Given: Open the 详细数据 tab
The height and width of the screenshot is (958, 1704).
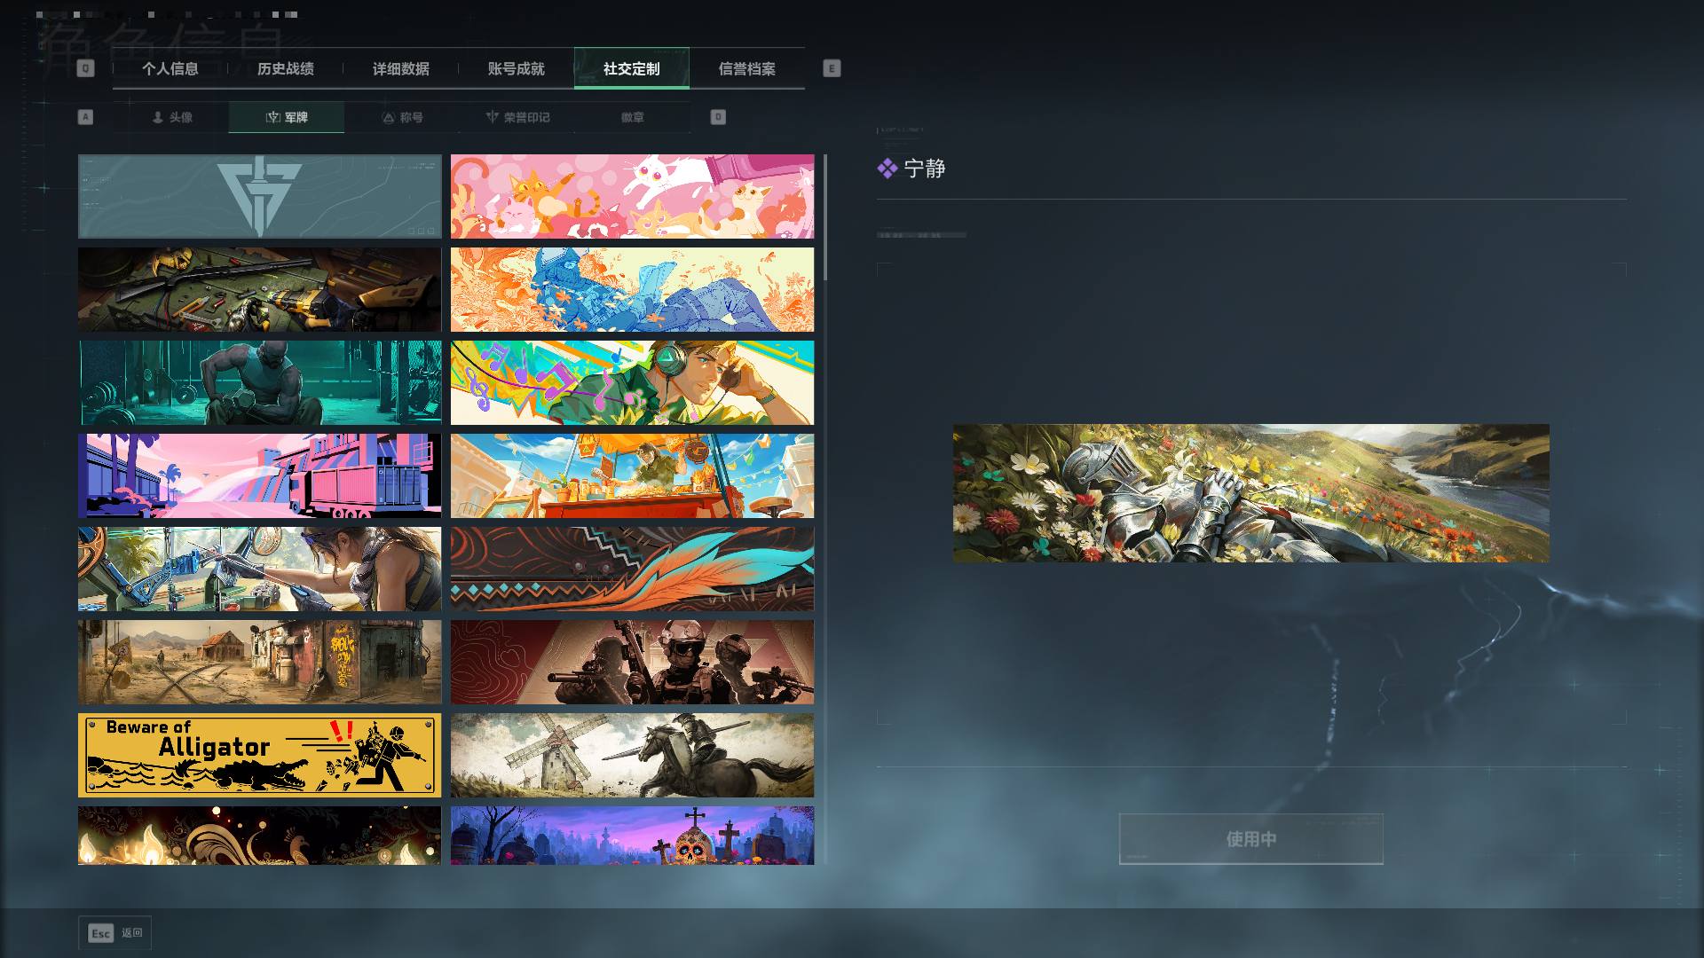Looking at the screenshot, I should (x=400, y=68).
